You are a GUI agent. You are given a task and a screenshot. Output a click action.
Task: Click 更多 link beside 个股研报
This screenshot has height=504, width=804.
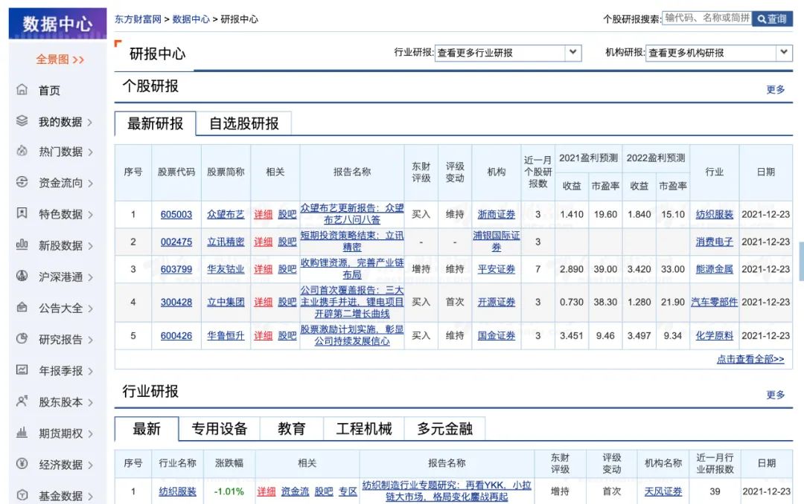coord(775,90)
